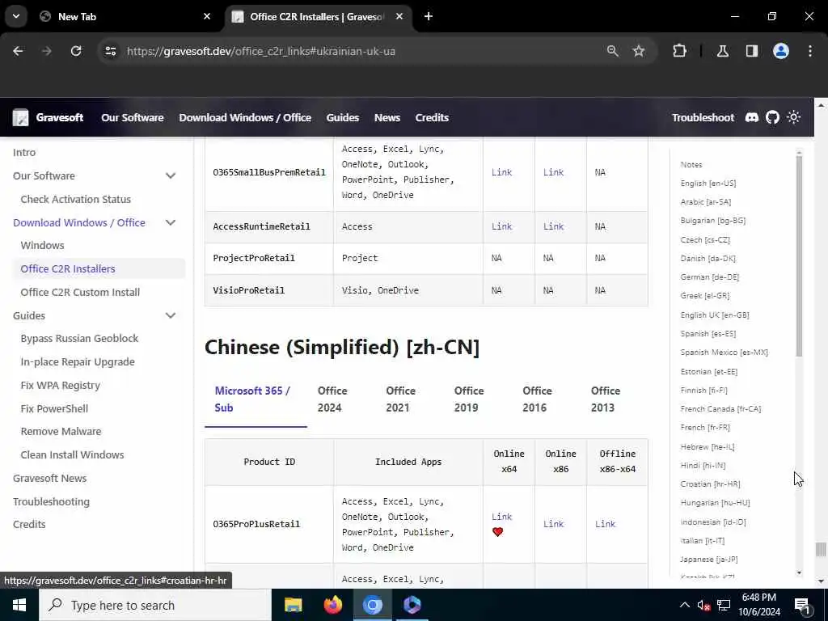828x621 pixels.
Task: Collapse the Our Software sidebar section chevron
Action: [x=171, y=175]
